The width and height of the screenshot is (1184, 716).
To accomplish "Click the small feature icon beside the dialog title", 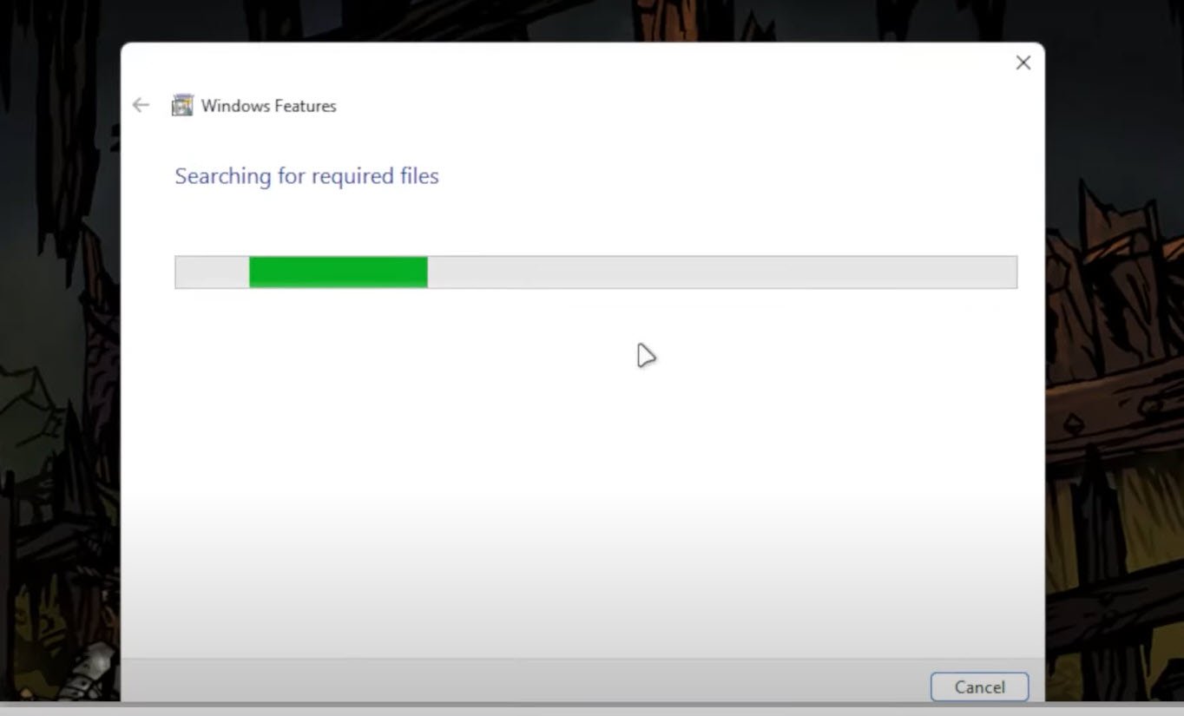I will pyautogui.click(x=182, y=105).
